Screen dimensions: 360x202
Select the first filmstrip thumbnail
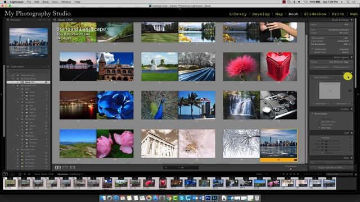coord(10,183)
